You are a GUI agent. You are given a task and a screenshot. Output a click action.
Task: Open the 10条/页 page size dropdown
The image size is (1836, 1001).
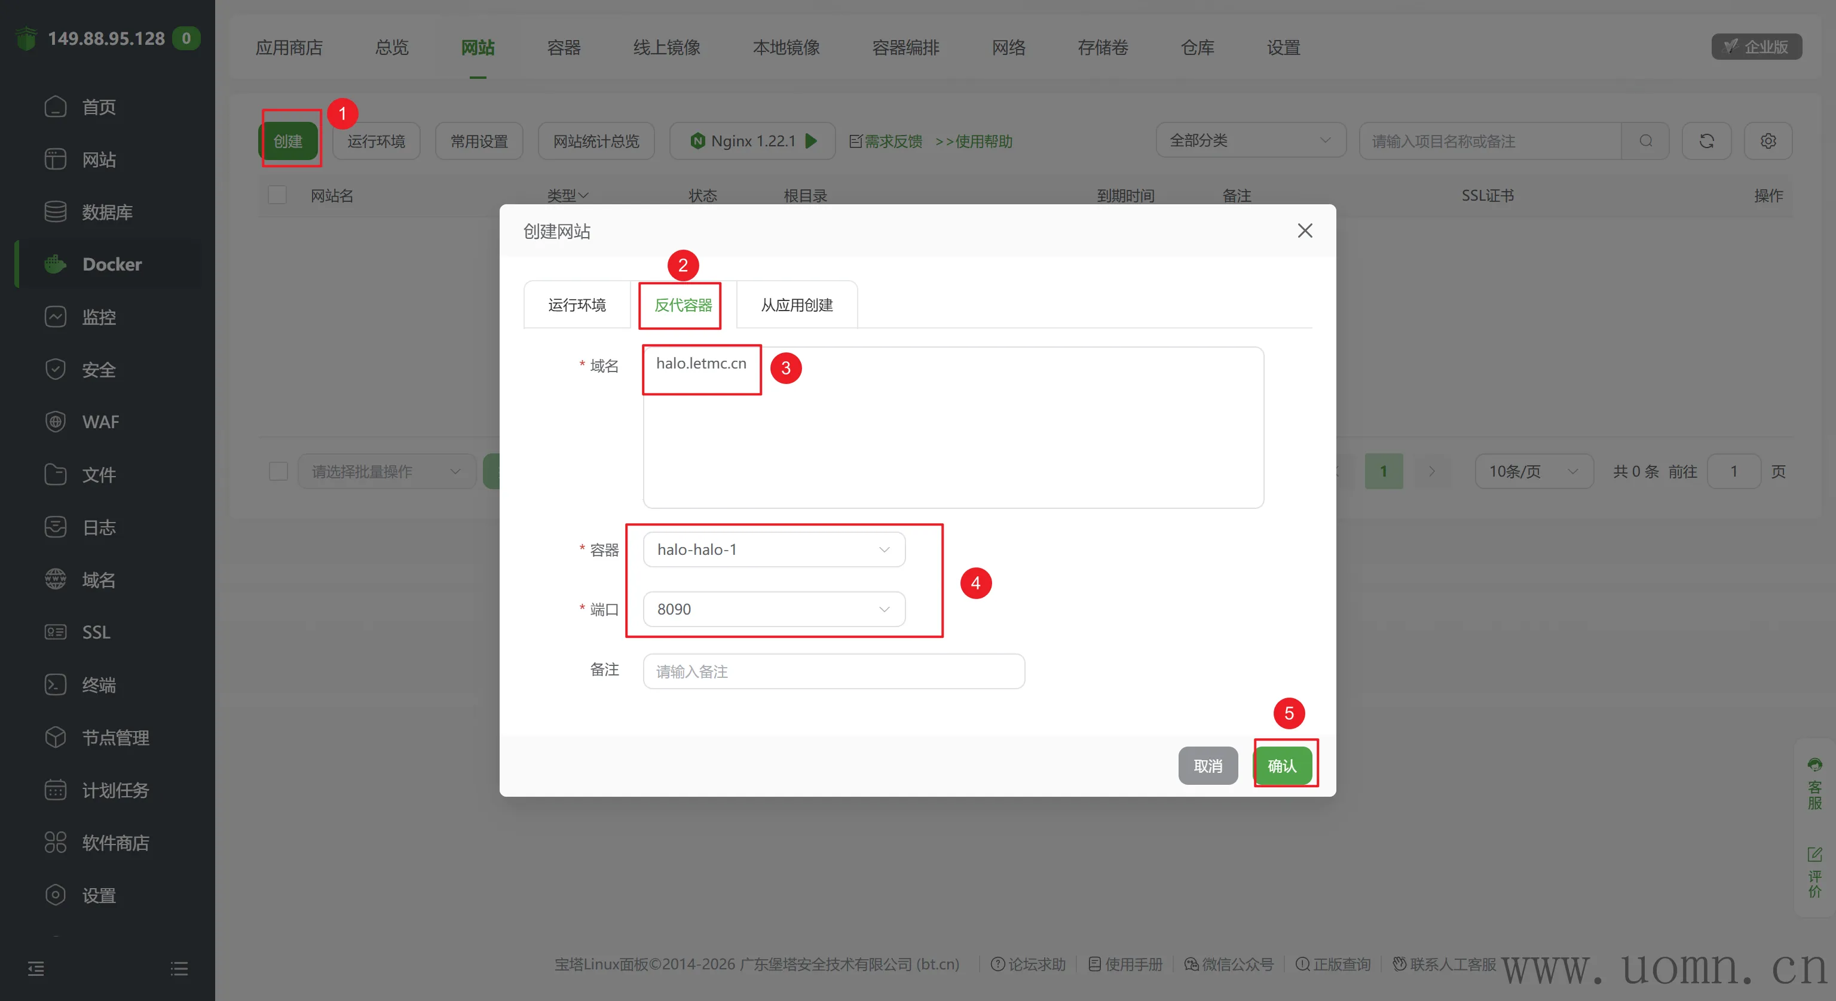pyautogui.click(x=1533, y=472)
